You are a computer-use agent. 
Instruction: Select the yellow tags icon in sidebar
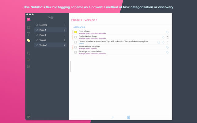[x=28, y=40]
